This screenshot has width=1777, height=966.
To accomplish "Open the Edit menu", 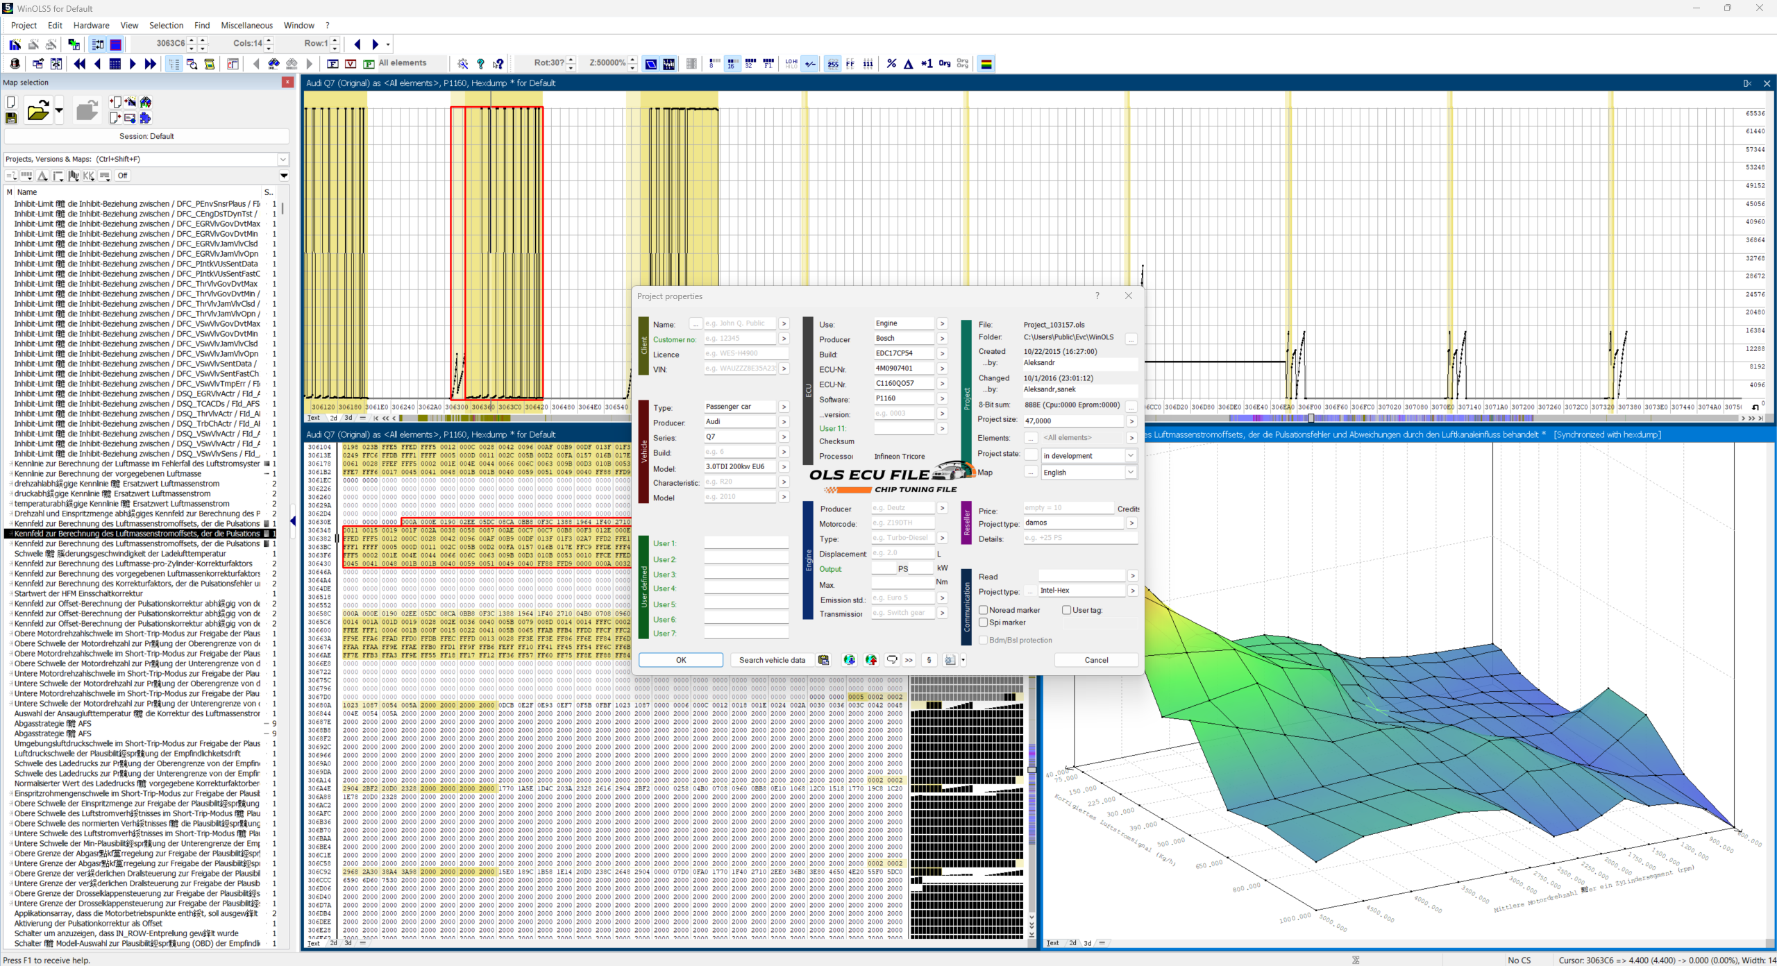I will pyautogui.click(x=55, y=26).
